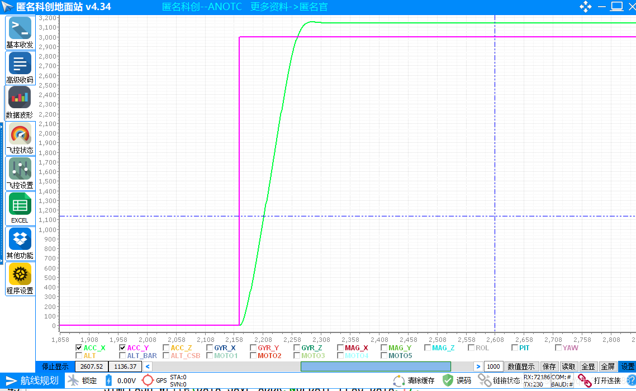The height and width of the screenshot is (391, 636).
Task: Toggle the ACC_X channel checkbox
Action: 79,347
